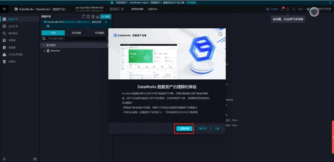This screenshot has width=334, height=162.
Task: Close the top announcement bar
Action: (x=331, y=2)
